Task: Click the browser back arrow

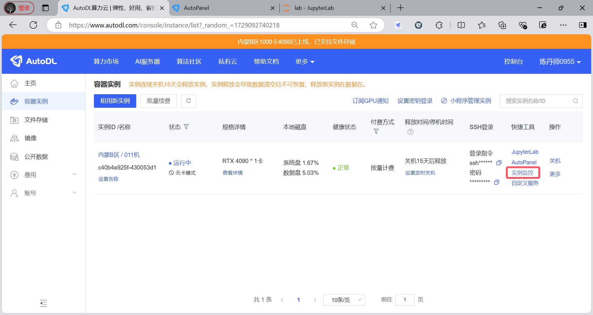Action: [x=13, y=25]
